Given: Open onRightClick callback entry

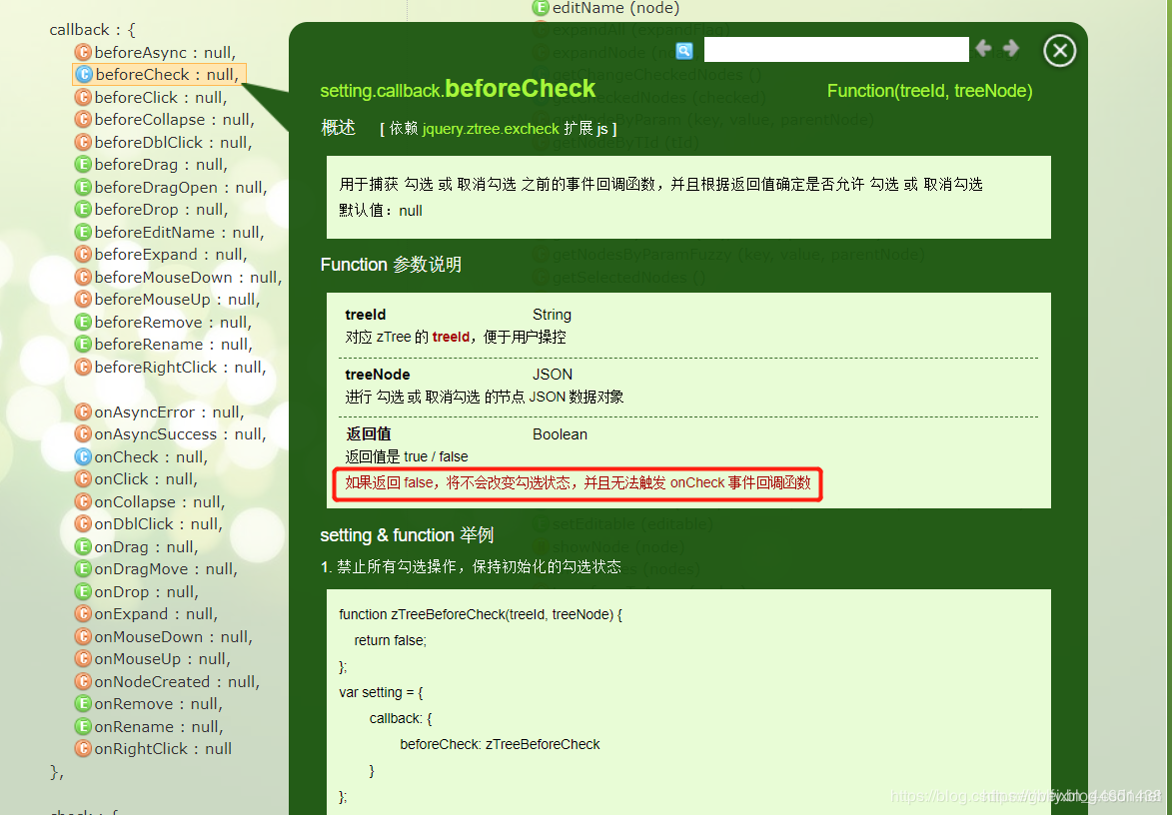Looking at the screenshot, I should click(x=153, y=748).
